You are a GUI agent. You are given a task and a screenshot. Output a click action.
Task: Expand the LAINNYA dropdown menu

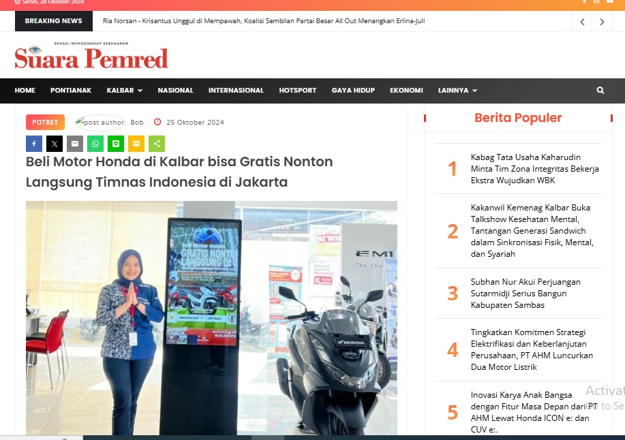457,91
